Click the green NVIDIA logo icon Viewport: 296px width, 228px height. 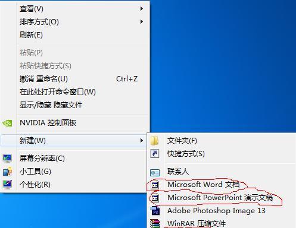(x=7, y=123)
